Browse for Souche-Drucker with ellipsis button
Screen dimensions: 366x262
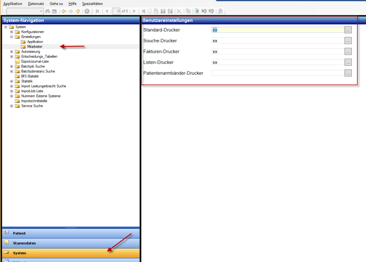coord(348,41)
